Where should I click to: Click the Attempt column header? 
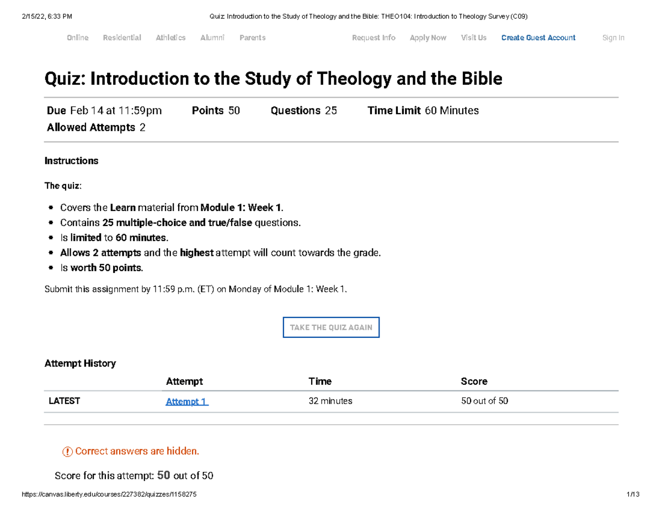click(184, 381)
